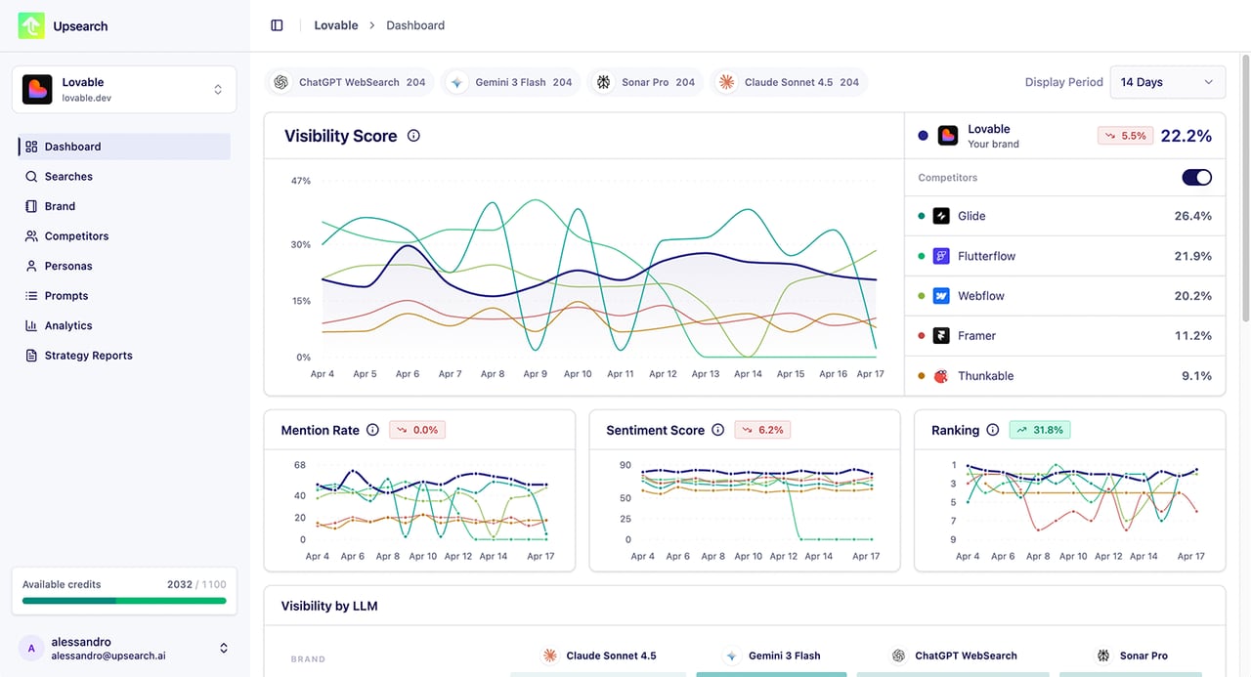
Task: Click the 5.5% down trend badge
Action: click(1125, 136)
